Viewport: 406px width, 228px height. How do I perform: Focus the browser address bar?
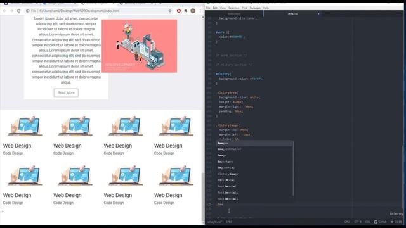98,11
